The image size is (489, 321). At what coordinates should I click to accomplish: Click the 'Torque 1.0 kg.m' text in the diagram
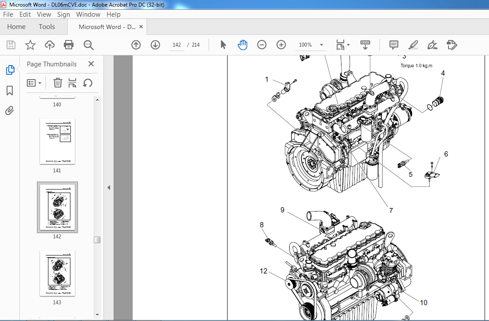tap(416, 66)
